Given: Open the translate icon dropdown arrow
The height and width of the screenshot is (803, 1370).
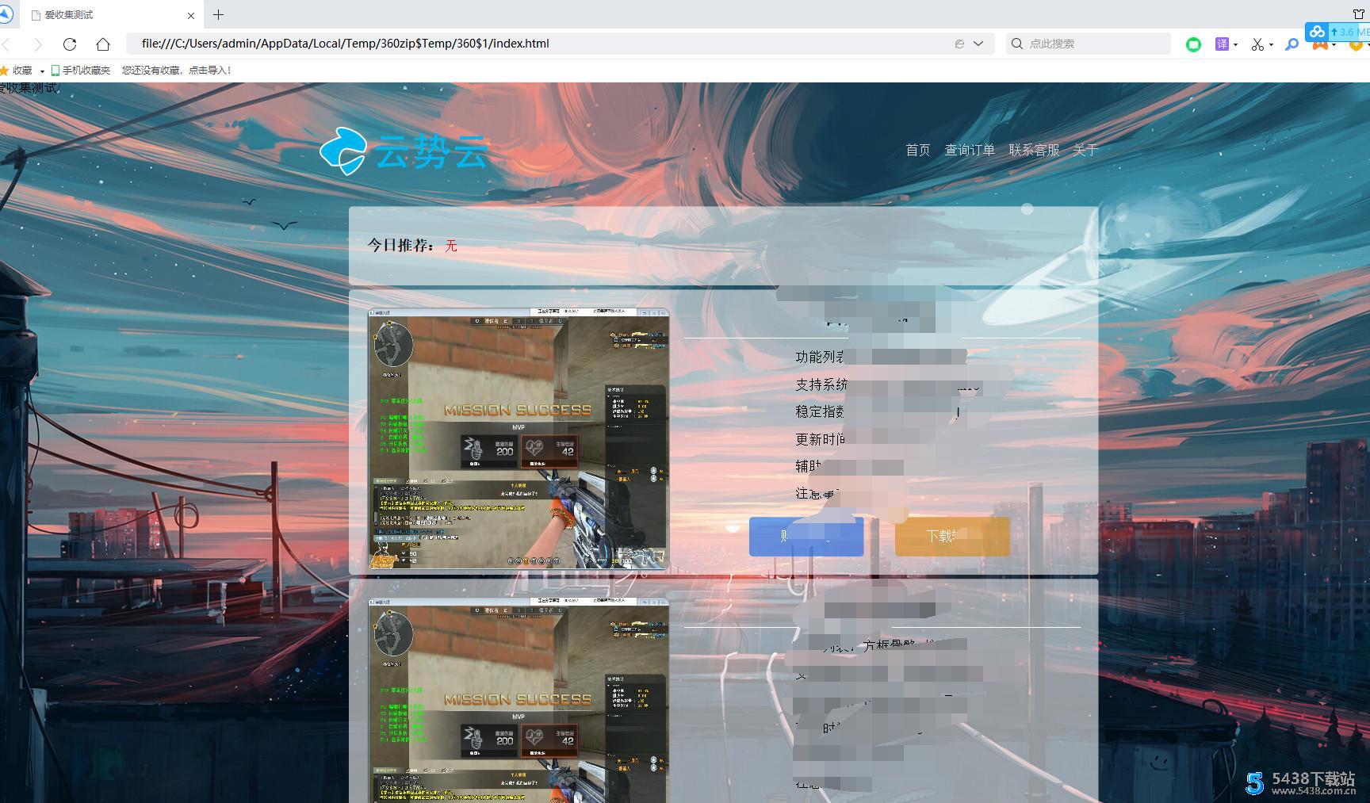Looking at the screenshot, I should [x=1235, y=45].
